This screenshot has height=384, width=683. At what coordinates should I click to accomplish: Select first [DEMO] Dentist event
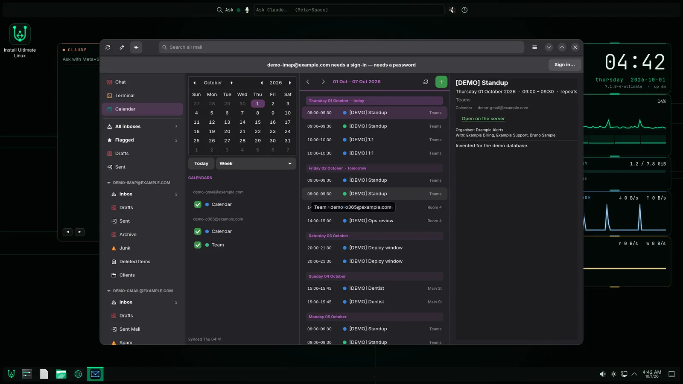click(x=374, y=288)
